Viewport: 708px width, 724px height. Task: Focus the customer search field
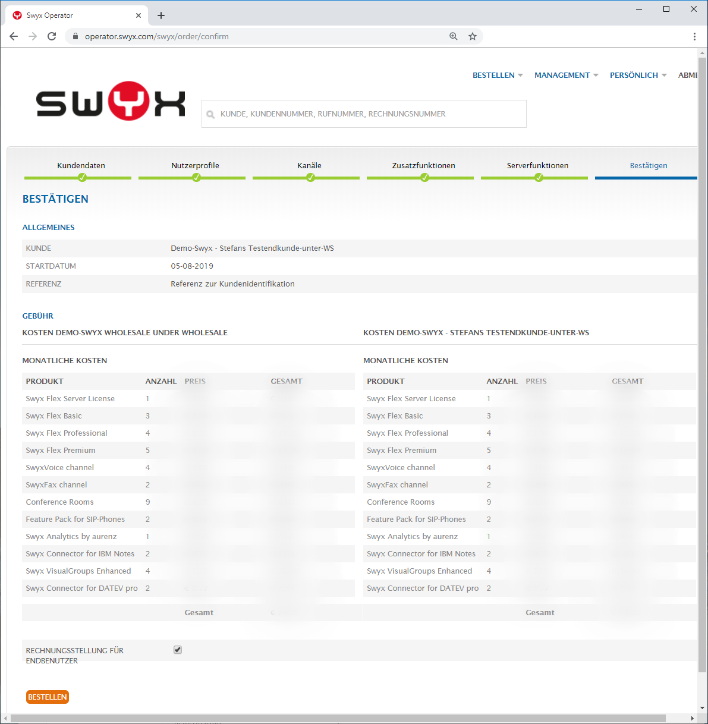click(x=364, y=114)
